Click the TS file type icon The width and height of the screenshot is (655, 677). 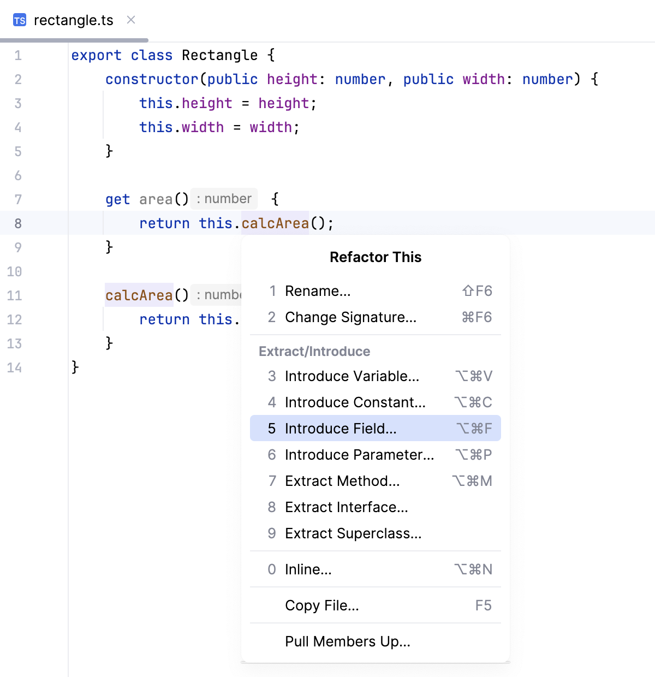click(x=19, y=21)
